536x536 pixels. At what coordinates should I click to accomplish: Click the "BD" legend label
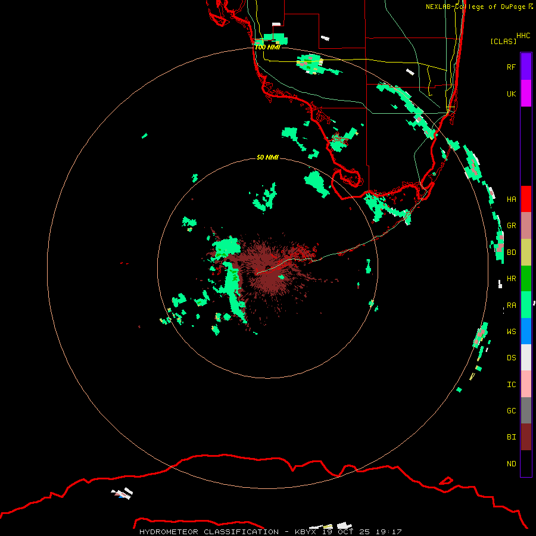point(511,253)
